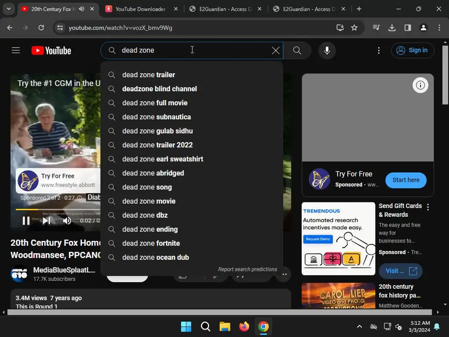This screenshot has height=337, width=449.
Task: Choose suggestion 'dead zone abridged'
Action: pyautogui.click(x=192, y=173)
